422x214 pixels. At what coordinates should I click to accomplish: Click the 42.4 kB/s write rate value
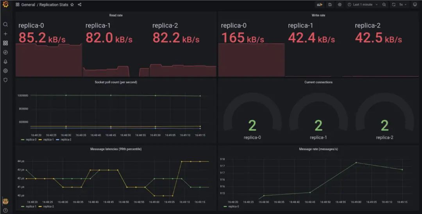tap(311, 38)
